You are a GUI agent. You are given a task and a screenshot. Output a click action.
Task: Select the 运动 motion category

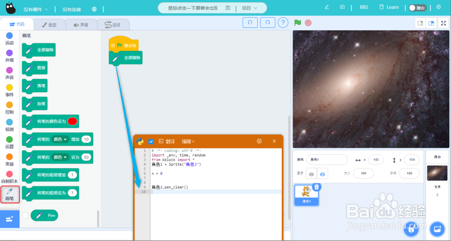[9, 39]
